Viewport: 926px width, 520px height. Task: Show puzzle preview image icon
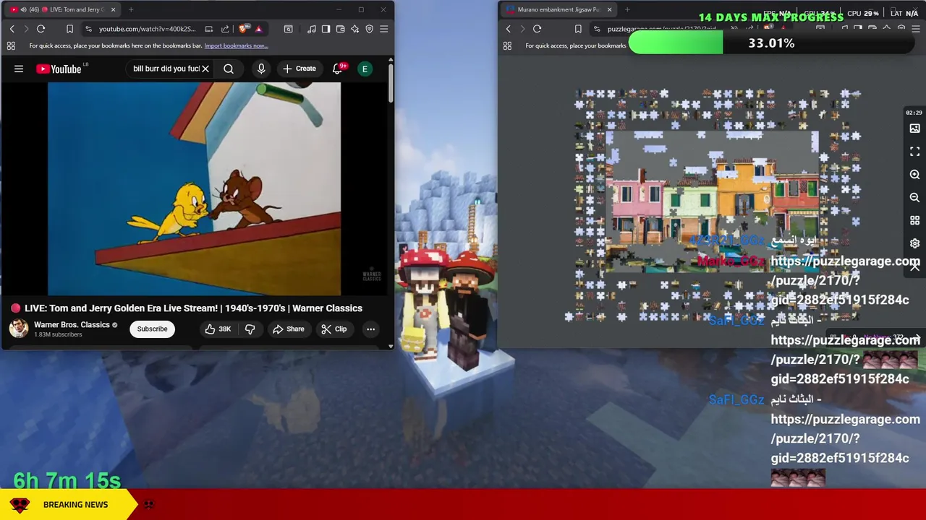(914, 129)
